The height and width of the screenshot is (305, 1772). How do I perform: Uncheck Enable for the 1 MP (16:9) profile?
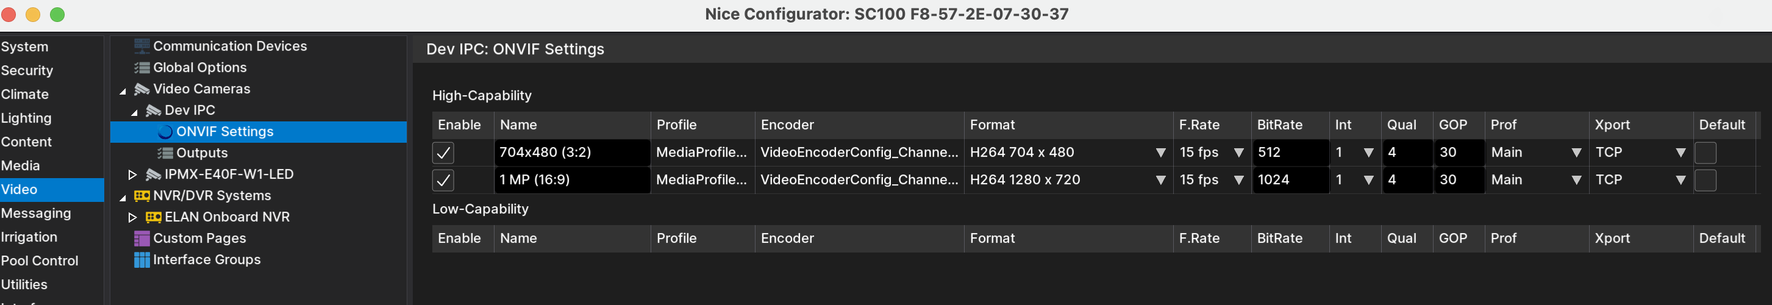pos(443,181)
